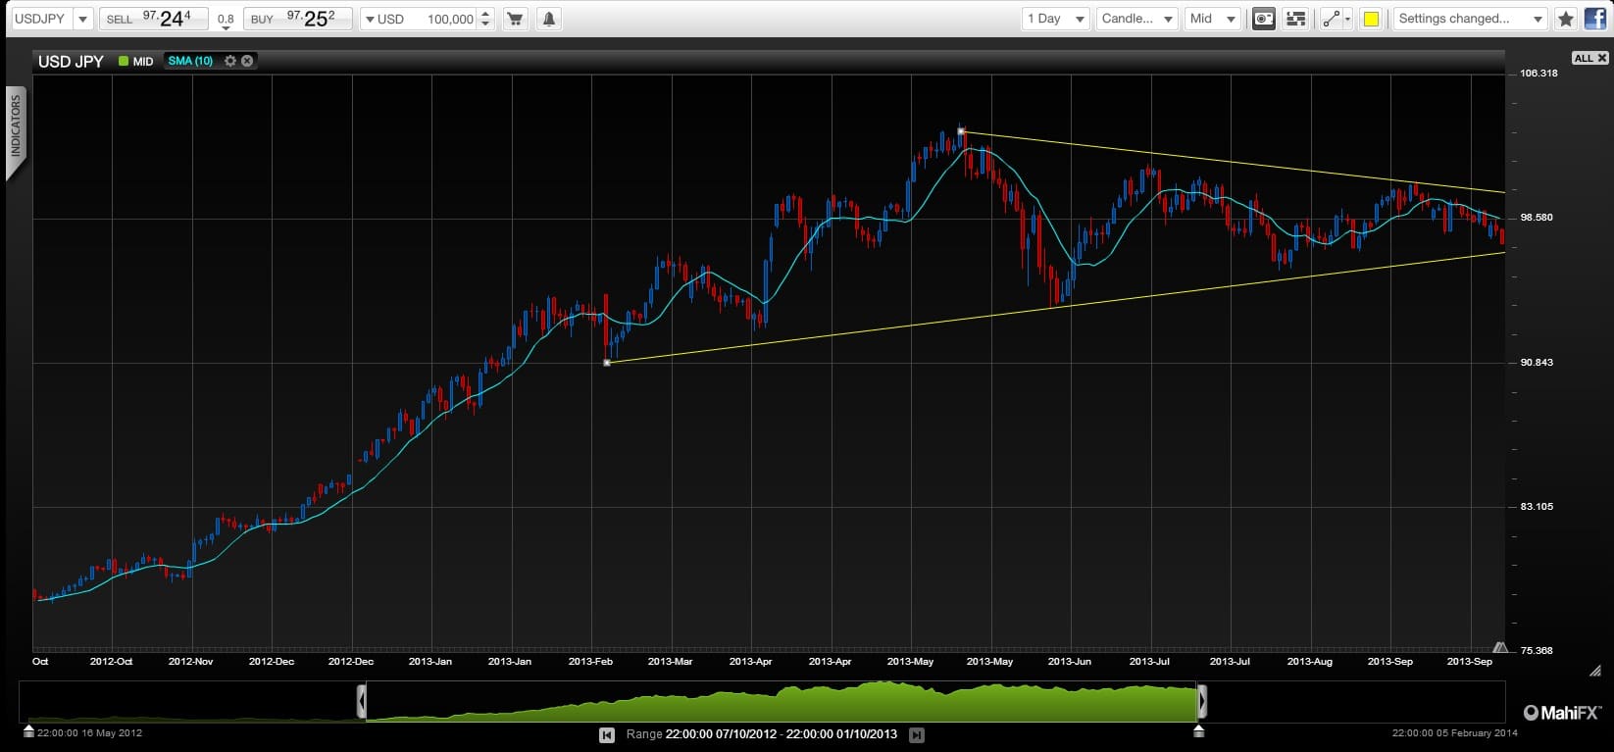Open the Settings changed presets menu
This screenshot has height=752, width=1614.
click(1471, 19)
